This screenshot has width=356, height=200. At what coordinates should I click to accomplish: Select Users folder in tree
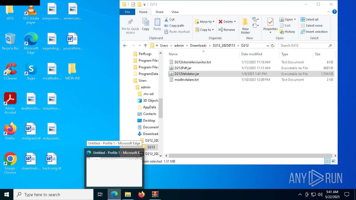point(142,81)
